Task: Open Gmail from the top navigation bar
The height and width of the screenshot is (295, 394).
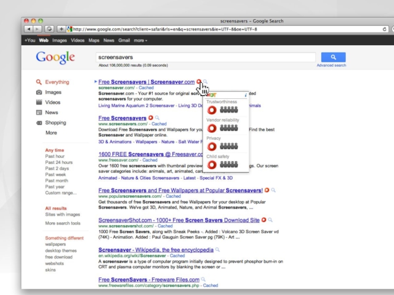Action: [x=124, y=40]
